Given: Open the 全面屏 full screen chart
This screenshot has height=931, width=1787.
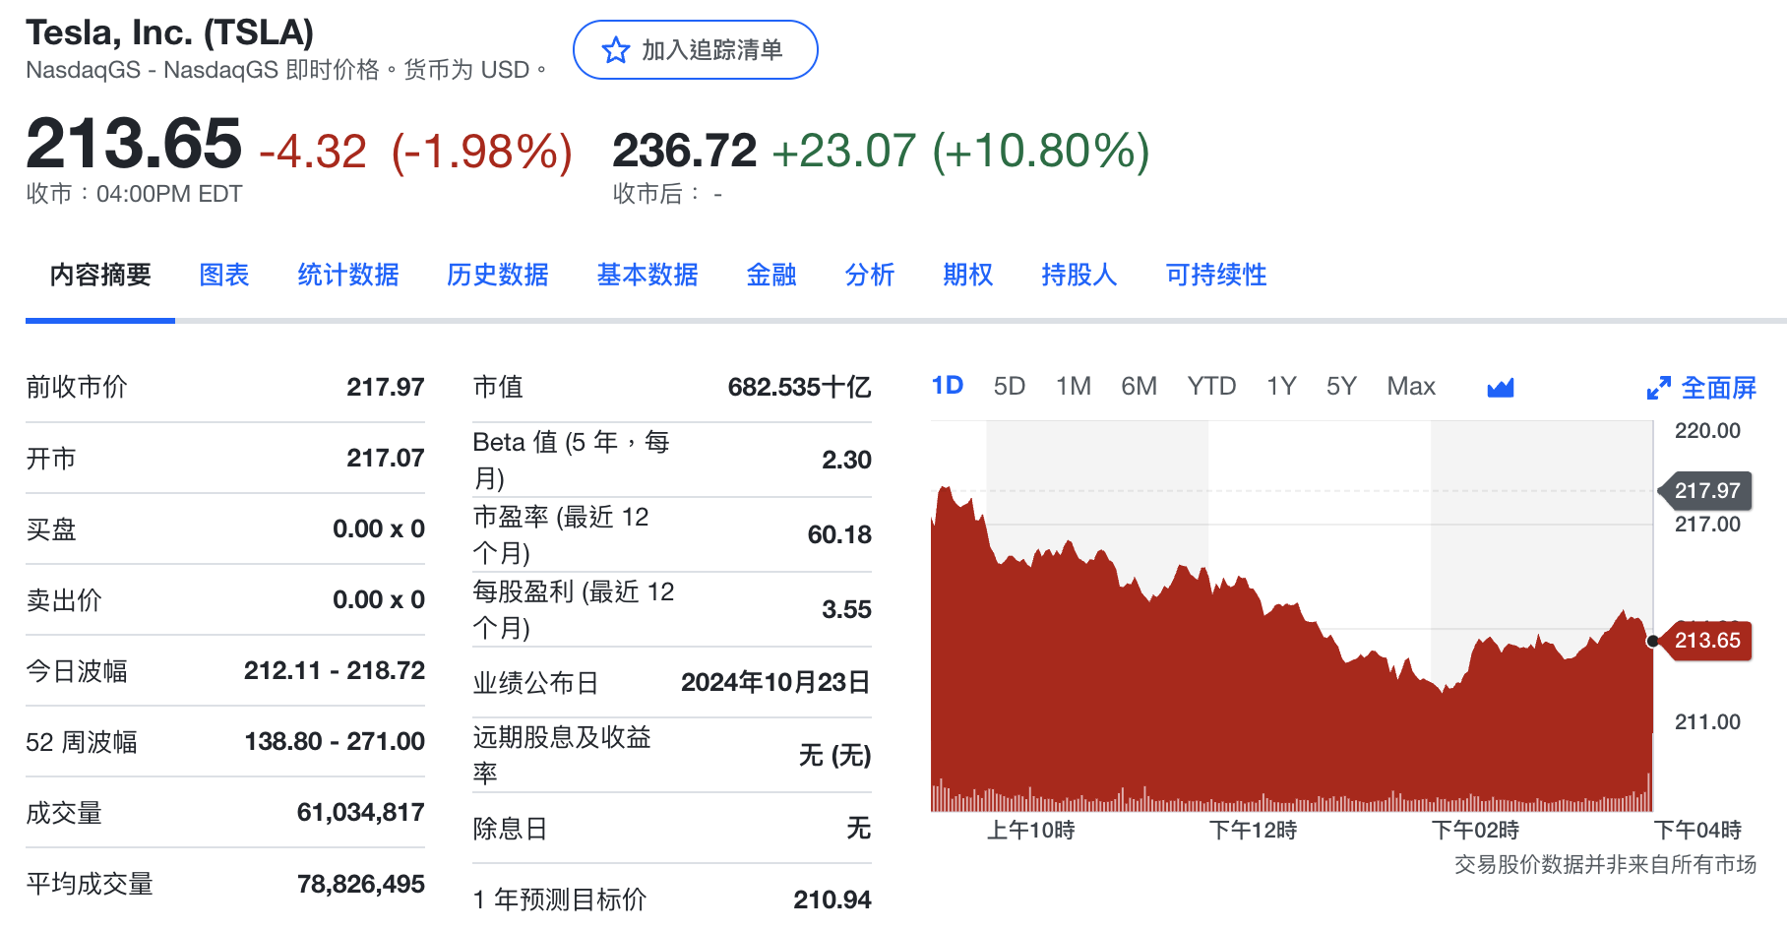Looking at the screenshot, I should point(1718,388).
